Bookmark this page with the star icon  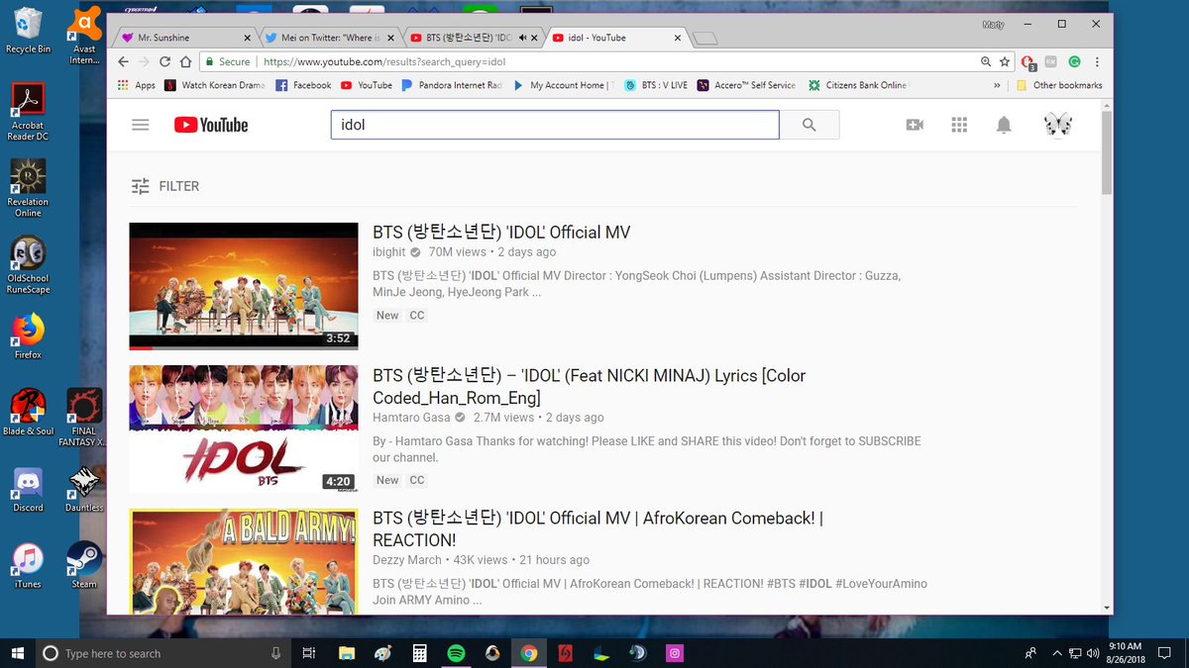pyautogui.click(x=1005, y=61)
